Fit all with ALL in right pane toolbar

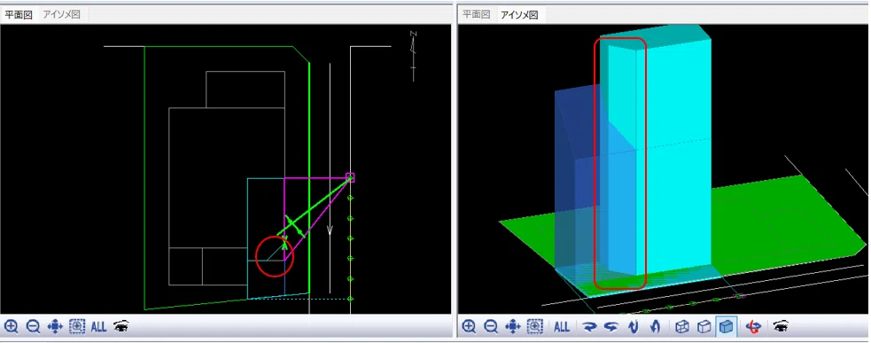click(562, 327)
